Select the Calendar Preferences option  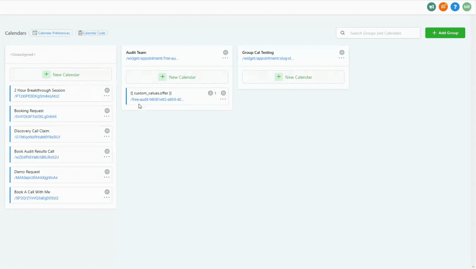(51, 33)
